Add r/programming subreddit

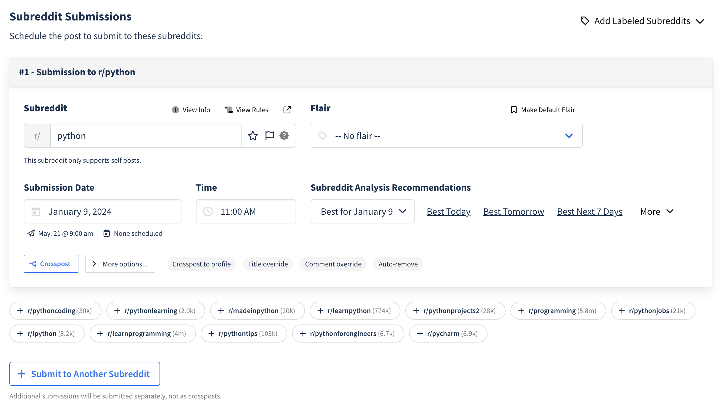point(558,311)
